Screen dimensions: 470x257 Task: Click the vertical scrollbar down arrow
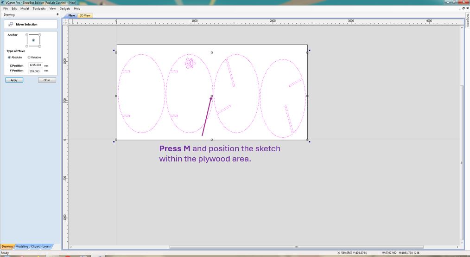pyautogui.click(x=462, y=243)
